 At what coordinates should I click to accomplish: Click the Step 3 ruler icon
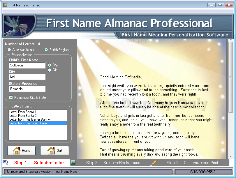155,163
